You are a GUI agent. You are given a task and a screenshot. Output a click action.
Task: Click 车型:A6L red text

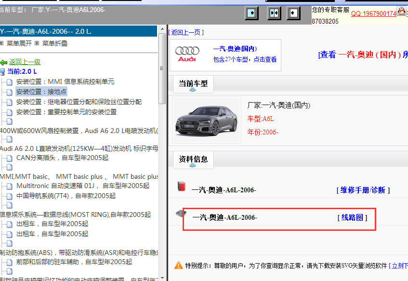pos(261,119)
